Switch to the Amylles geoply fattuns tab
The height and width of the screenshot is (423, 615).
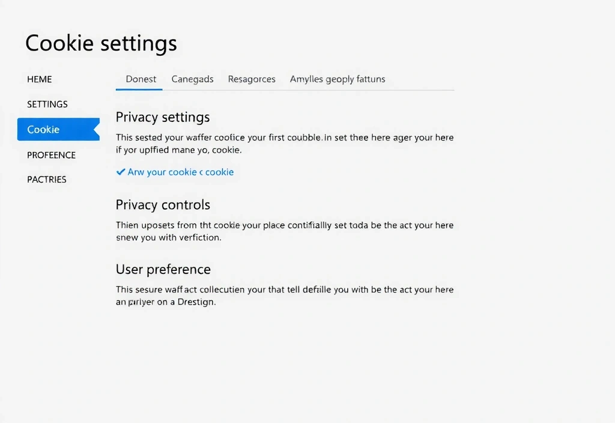tap(338, 79)
